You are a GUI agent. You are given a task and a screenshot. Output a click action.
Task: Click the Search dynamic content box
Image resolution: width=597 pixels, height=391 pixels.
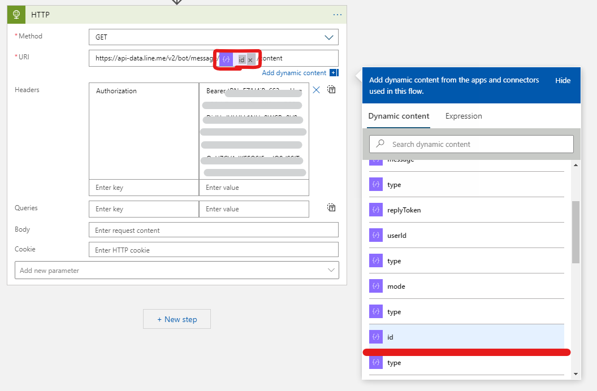(471, 144)
